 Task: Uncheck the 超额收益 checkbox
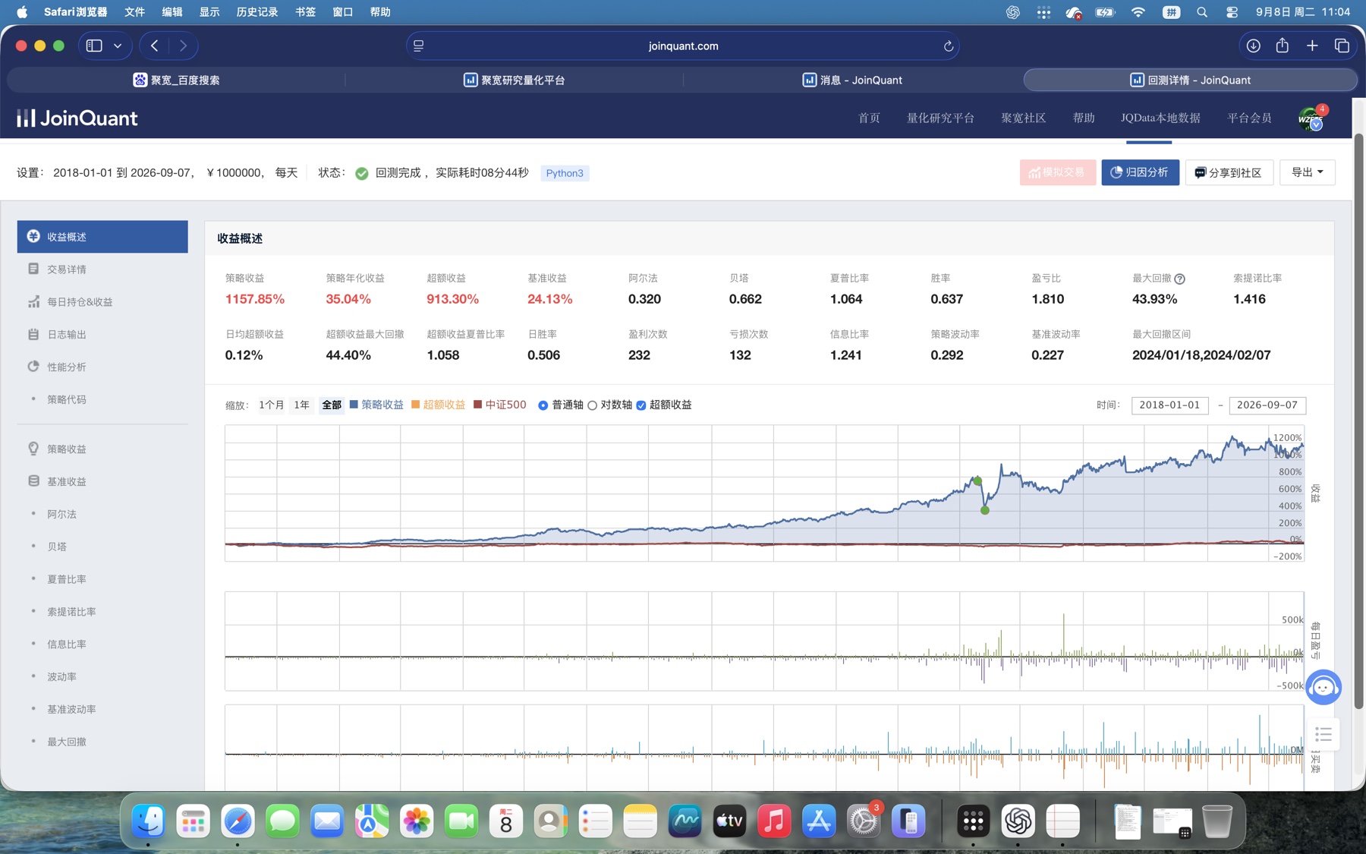tap(641, 405)
